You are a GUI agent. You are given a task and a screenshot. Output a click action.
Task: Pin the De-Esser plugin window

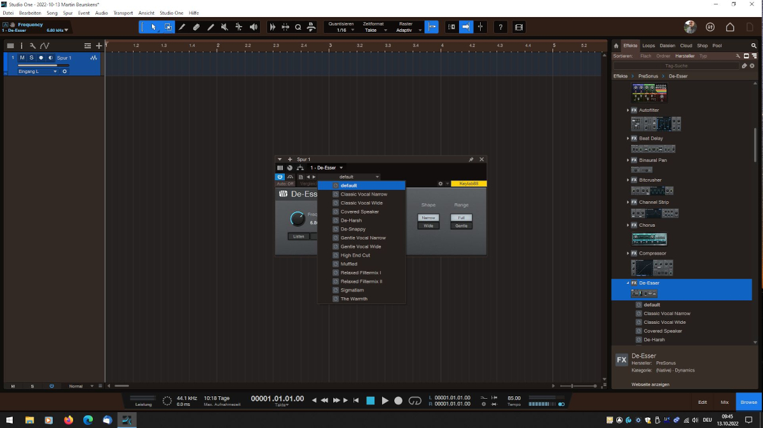471,159
